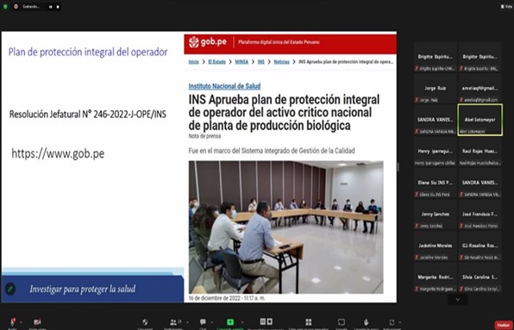
Task: Click the Instituto Nacional de Salud link
Action: tap(224, 86)
